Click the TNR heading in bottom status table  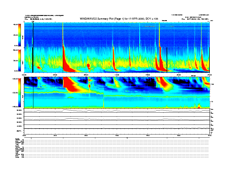17,153
